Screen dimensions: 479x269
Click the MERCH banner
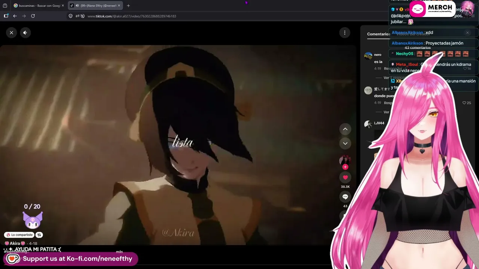click(x=432, y=9)
